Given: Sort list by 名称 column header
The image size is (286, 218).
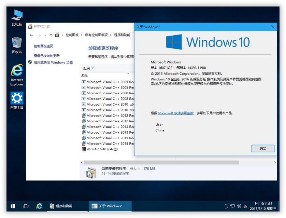Looking at the screenshot, I should 84,76.
